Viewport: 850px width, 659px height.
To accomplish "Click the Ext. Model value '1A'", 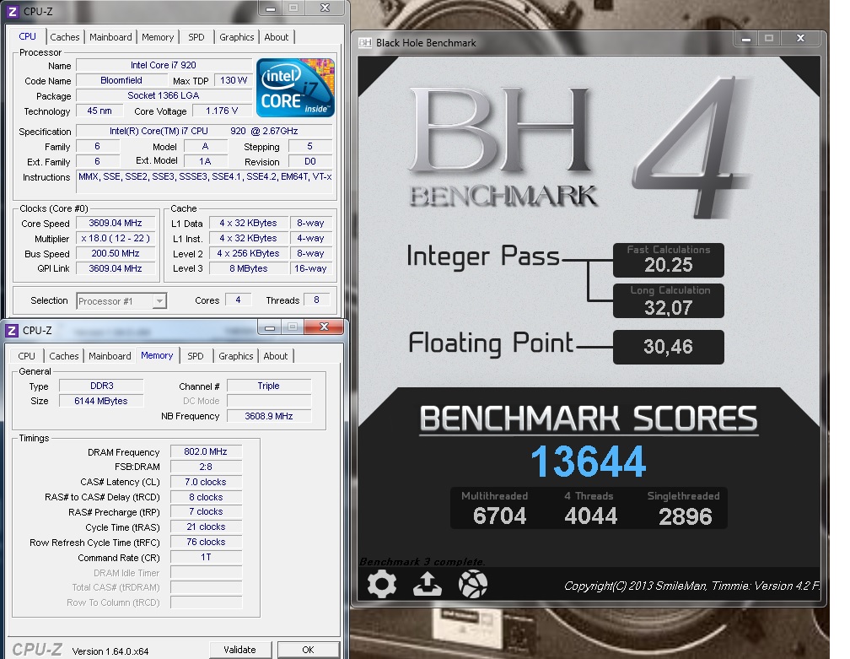I will [205, 161].
